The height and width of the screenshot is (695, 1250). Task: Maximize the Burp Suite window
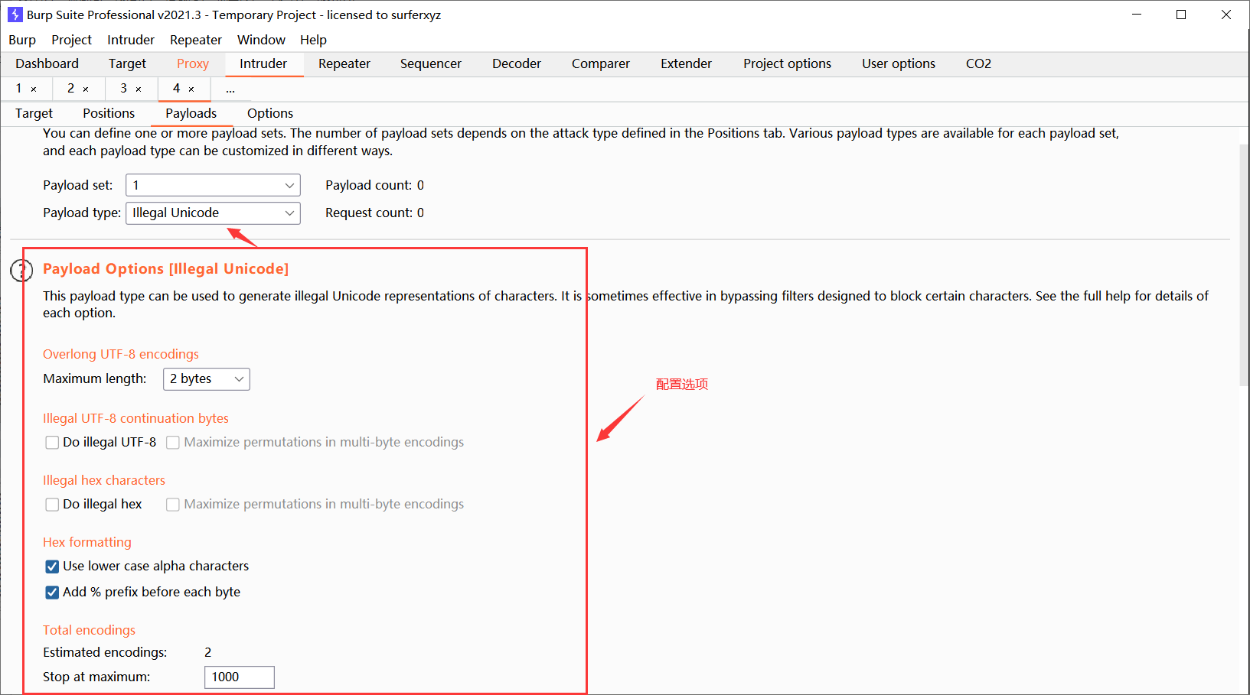[x=1181, y=15]
